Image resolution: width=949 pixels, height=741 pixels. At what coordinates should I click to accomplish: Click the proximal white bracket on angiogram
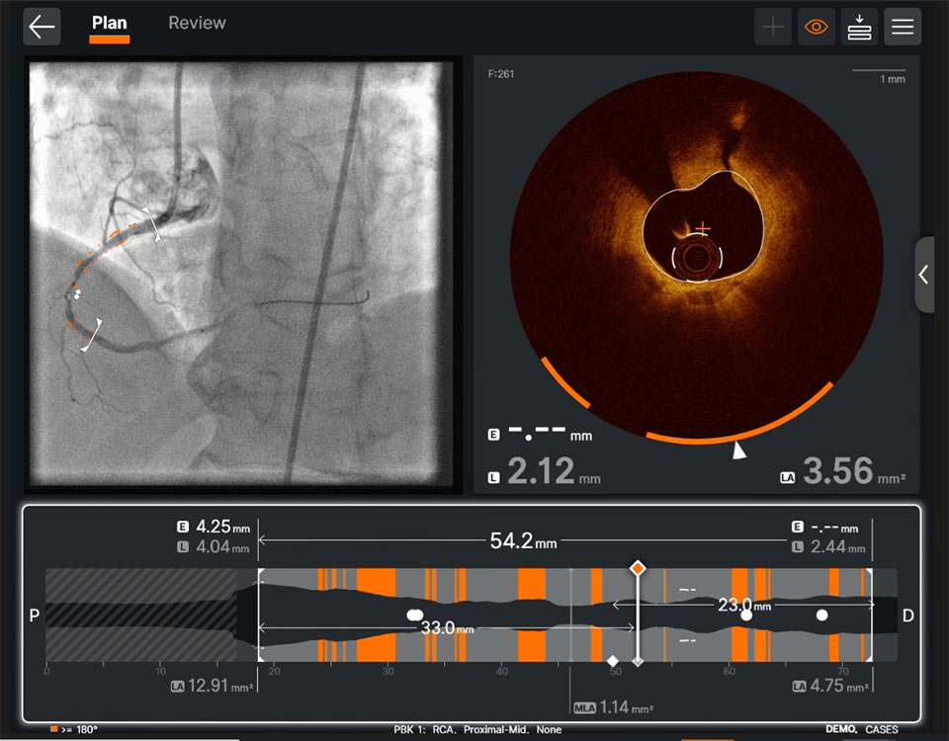click(x=152, y=224)
